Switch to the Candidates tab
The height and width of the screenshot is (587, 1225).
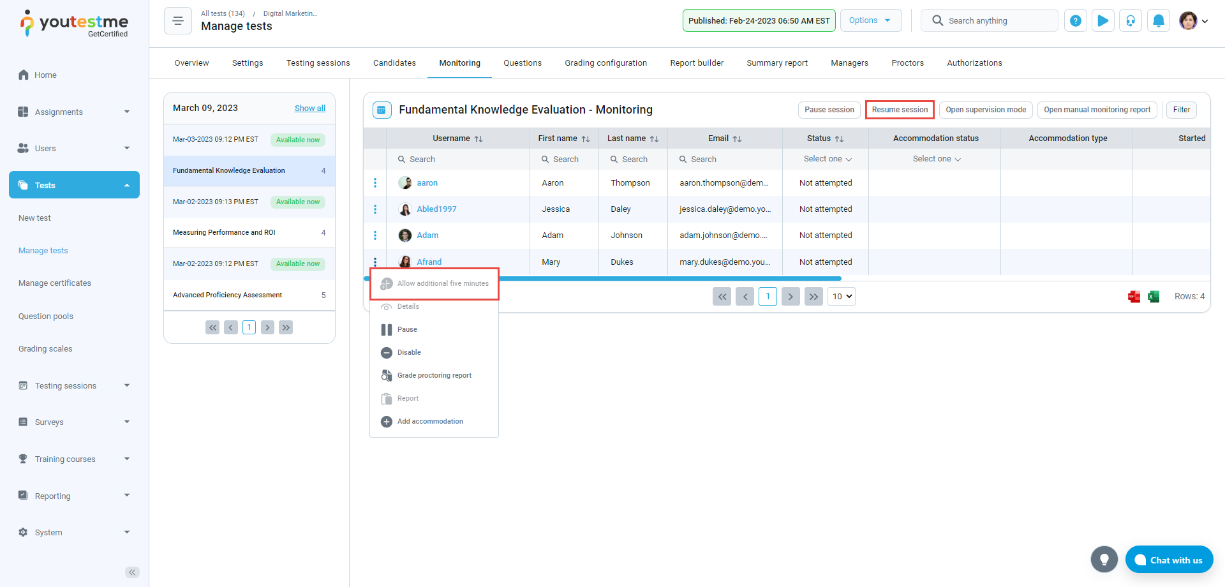click(394, 63)
